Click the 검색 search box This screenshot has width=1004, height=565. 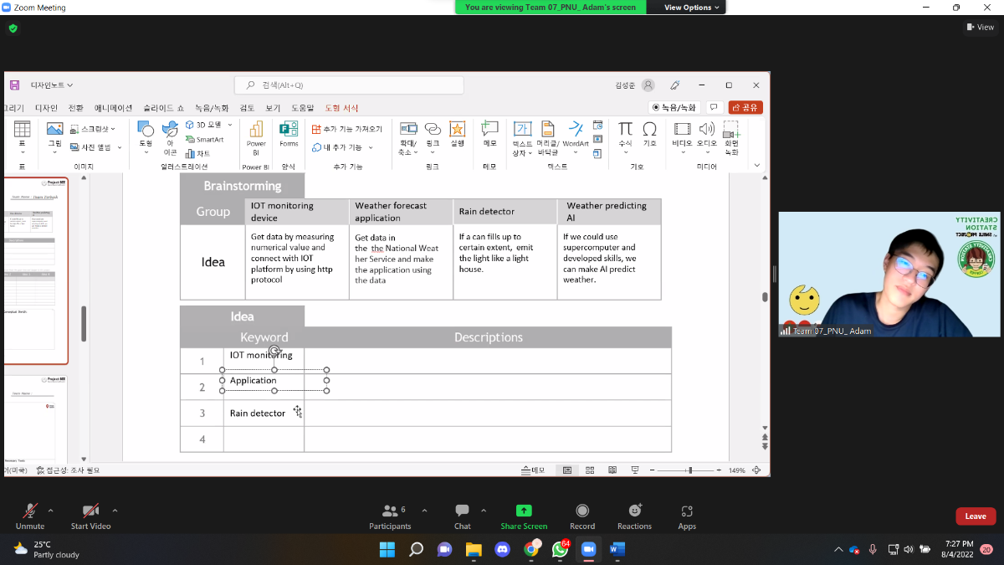coord(350,85)
